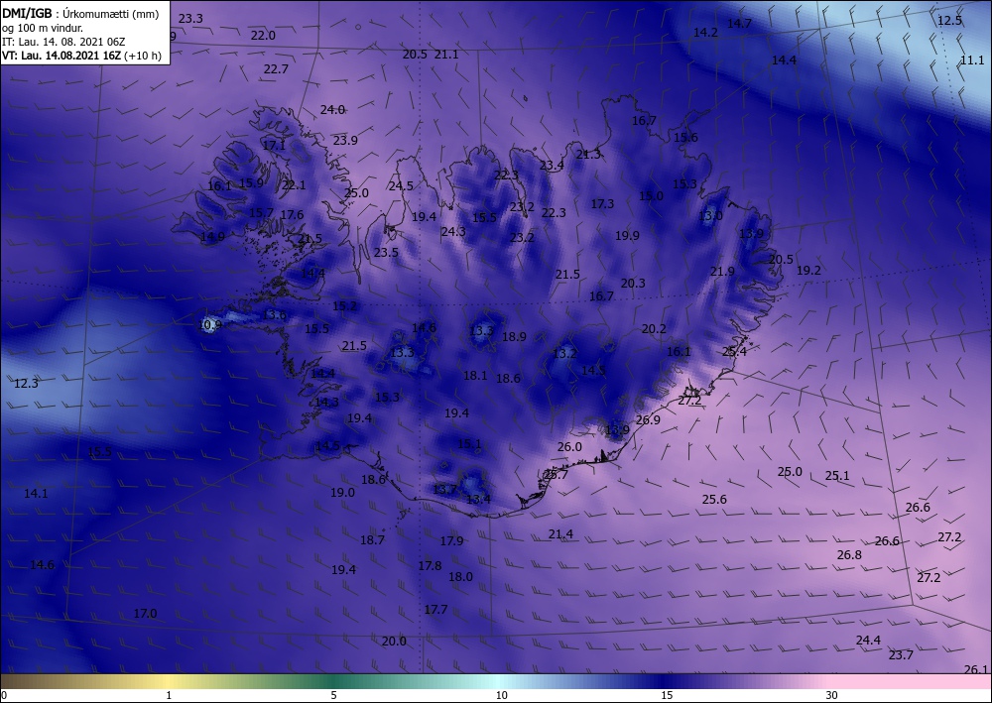992x703 pixels.
Task: Select the '15.6' value on the map
Action: pyautogui.click(x=685, y=138)
